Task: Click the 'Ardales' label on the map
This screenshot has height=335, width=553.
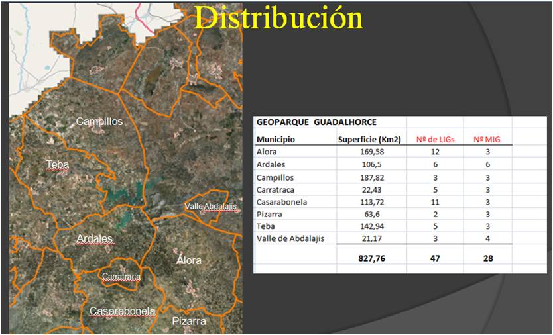Action: click(x=95, y=239)
